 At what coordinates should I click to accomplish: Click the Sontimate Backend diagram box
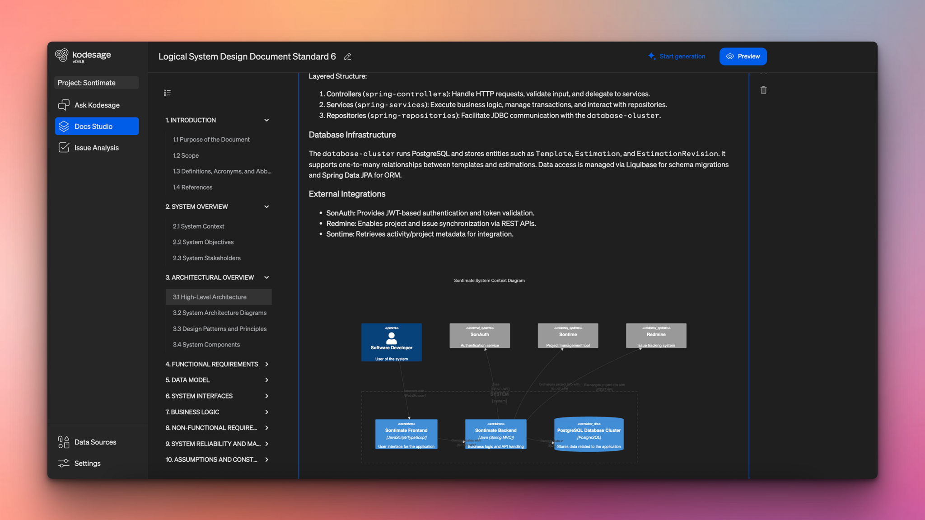[x=495, y=434]
